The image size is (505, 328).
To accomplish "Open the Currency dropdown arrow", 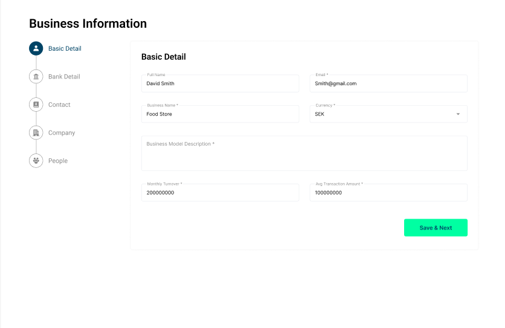I will tap(458, 114).
